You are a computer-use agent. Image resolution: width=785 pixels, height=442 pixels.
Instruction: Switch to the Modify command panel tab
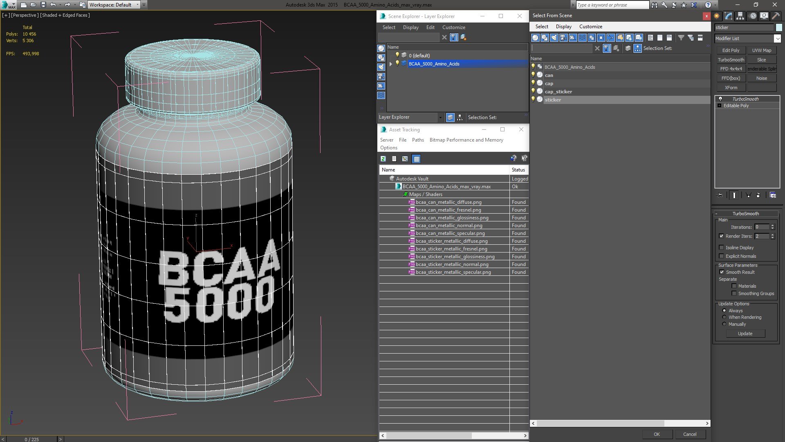point(729,16)
